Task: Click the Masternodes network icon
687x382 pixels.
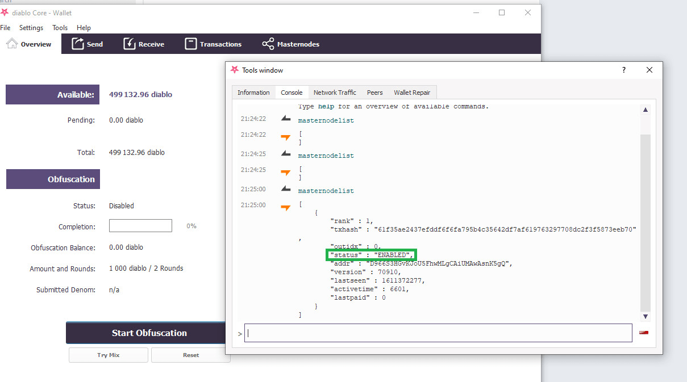Action: [268, 44]
